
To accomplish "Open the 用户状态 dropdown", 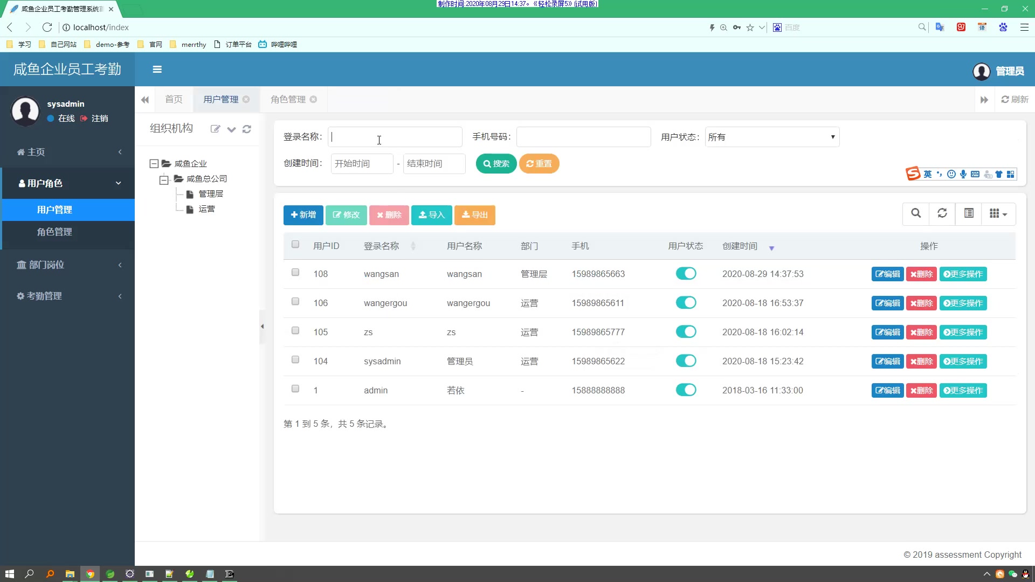I will click(771, 137).
